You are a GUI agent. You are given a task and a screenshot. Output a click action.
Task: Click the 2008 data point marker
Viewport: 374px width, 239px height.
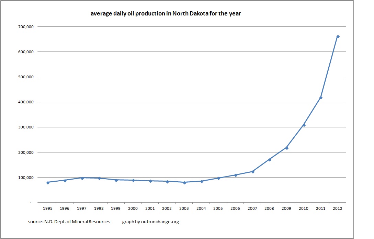pyautogui.click(x=270, y=160)
